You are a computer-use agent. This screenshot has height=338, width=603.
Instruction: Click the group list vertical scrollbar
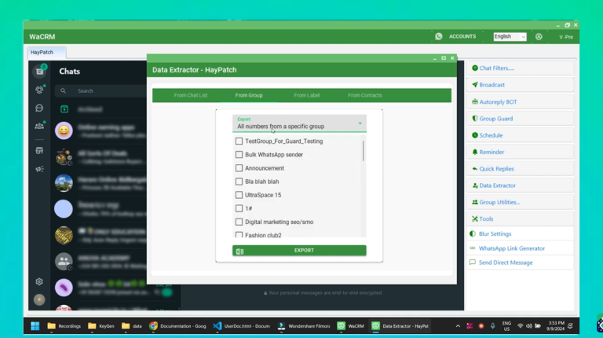(364, 151)
